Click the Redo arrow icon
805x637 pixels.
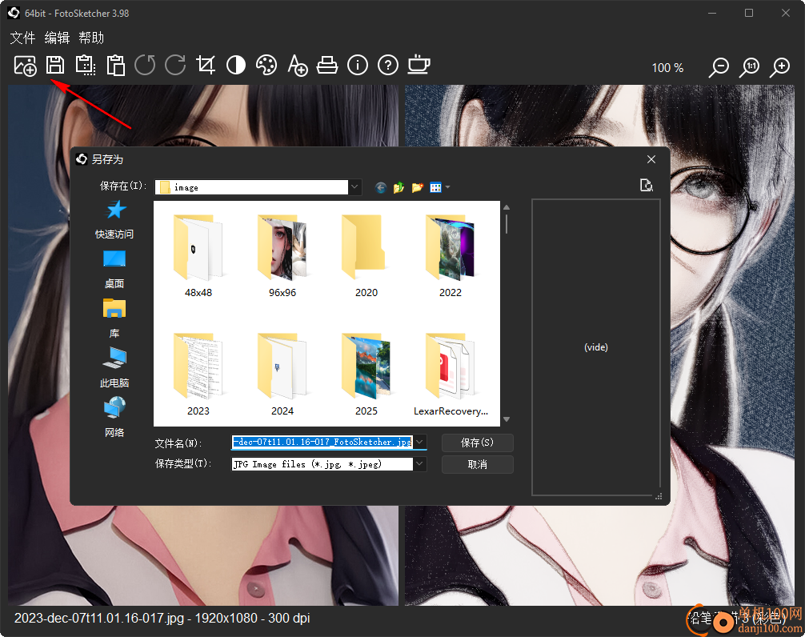(x=175, y=65)
